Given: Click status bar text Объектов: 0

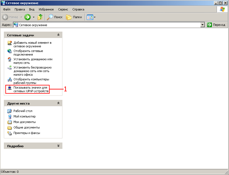Looking at the screenshot, I should 10,172.
